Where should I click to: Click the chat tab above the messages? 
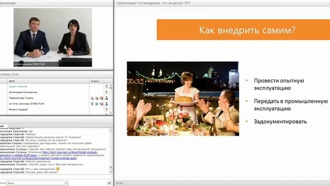pos(4,126)
